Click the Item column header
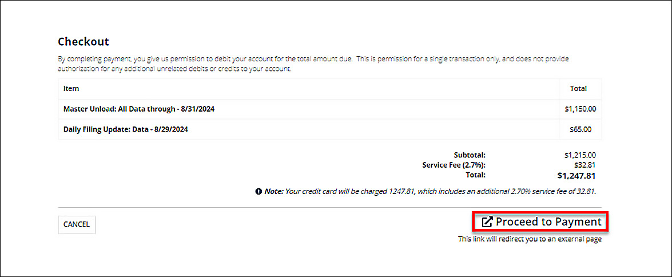Image resolution: width=672 pixels, height=277 pixels. pos(71,89)
